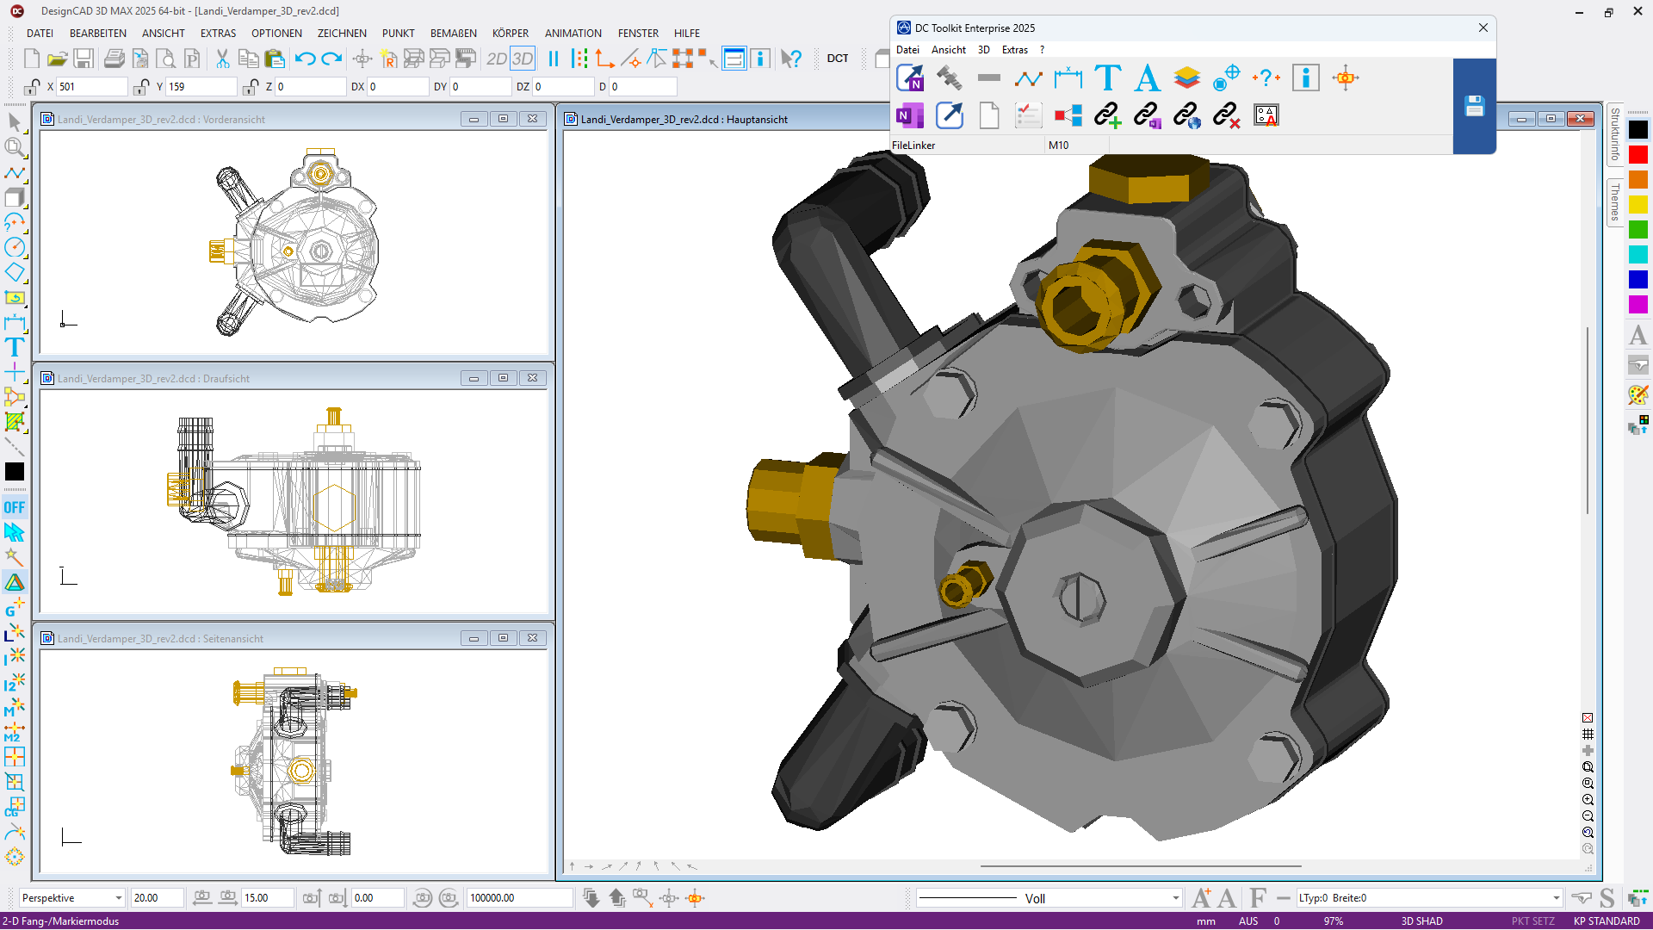Click the add link icon with green plus

point(1107,115)
